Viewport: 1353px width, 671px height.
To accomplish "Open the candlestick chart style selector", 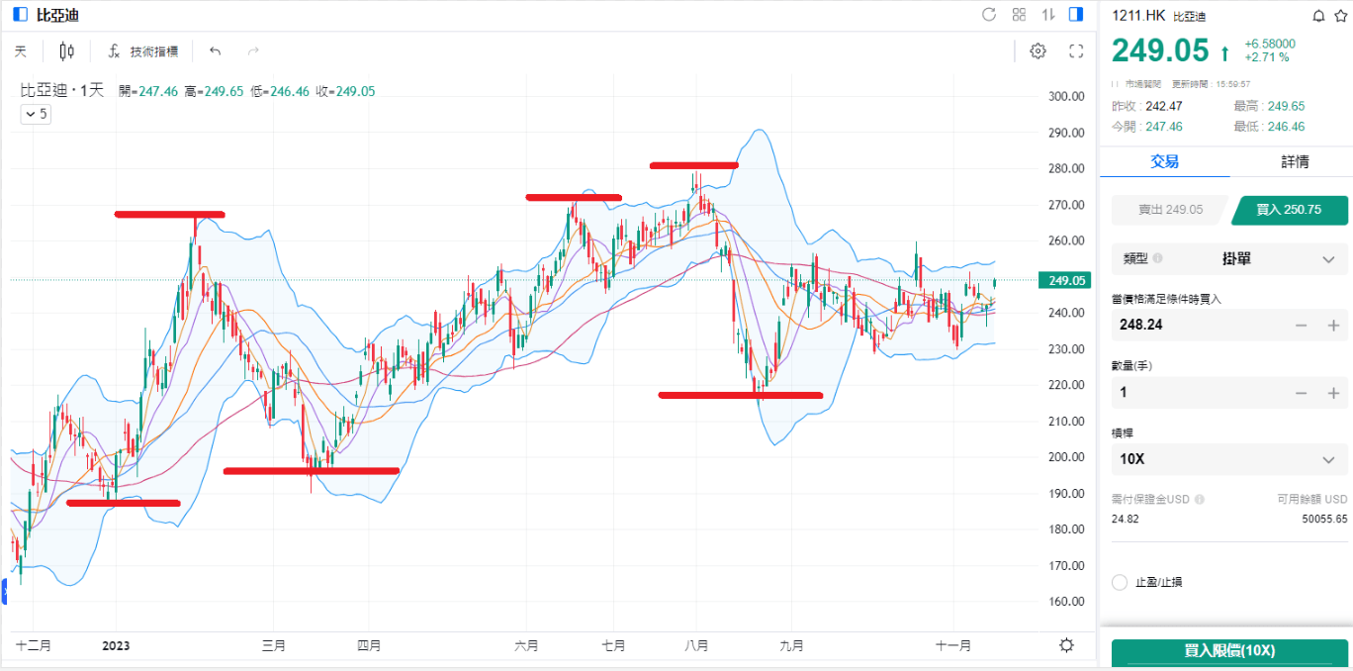I will tap(66, 51).
